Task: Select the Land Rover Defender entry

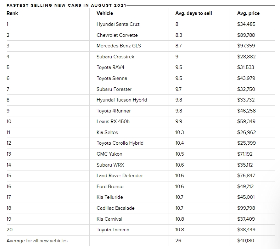Action: pos(119,175)
